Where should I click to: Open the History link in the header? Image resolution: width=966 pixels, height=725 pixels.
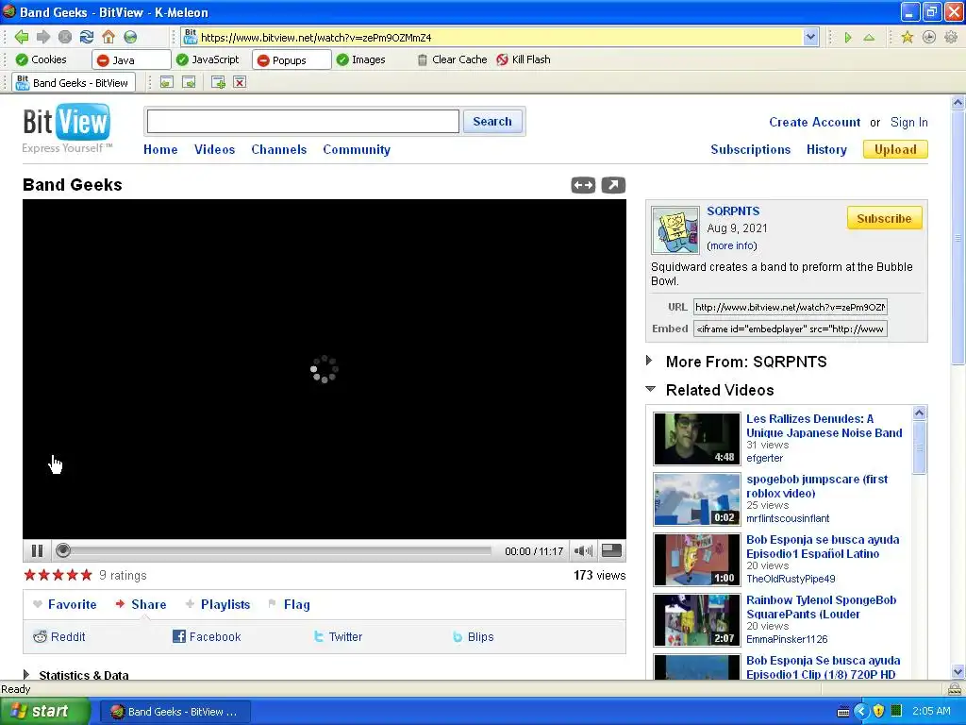click(826, 149)
